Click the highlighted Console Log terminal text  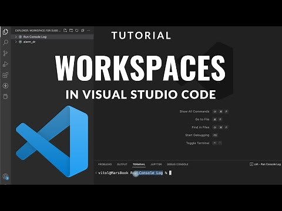tap(151, 173)
